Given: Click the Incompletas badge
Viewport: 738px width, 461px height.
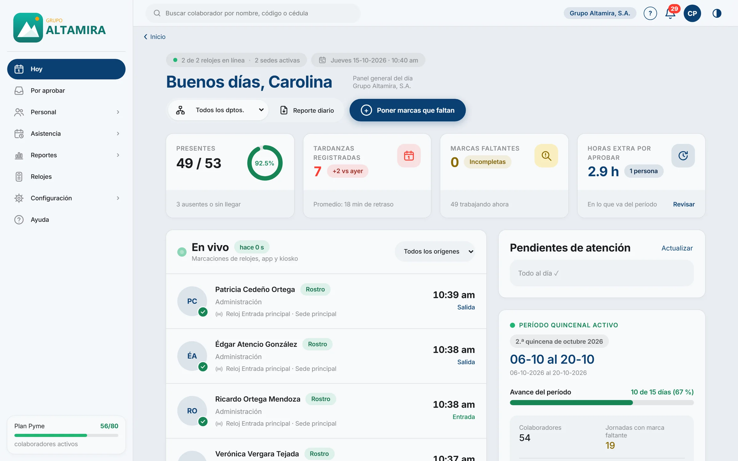Looking at the screenshot, I should tap(487, 162).
